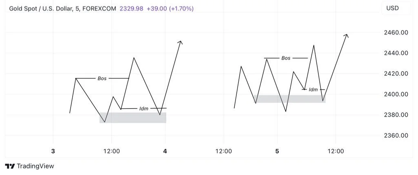
Task: Select the left Bos label
Action: coord(102,79)
